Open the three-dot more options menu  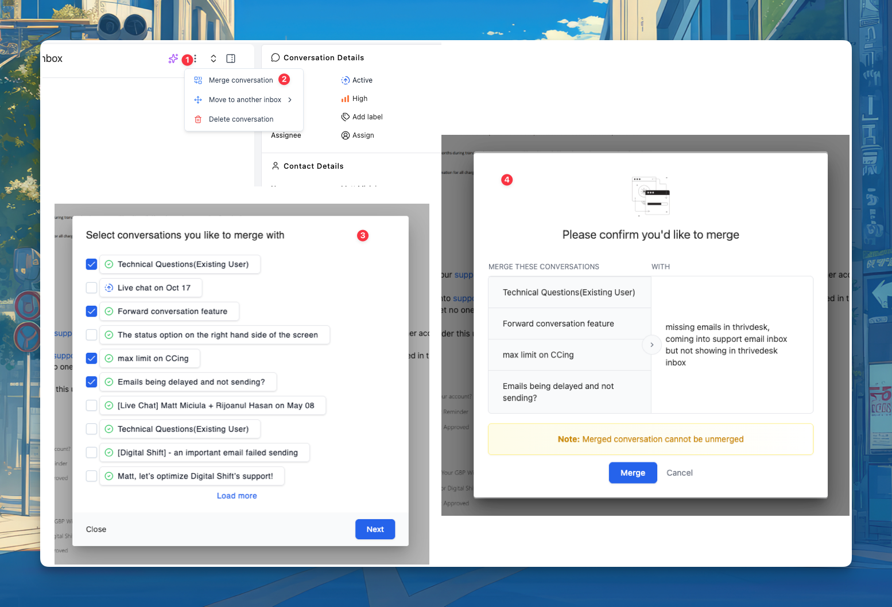195,59
